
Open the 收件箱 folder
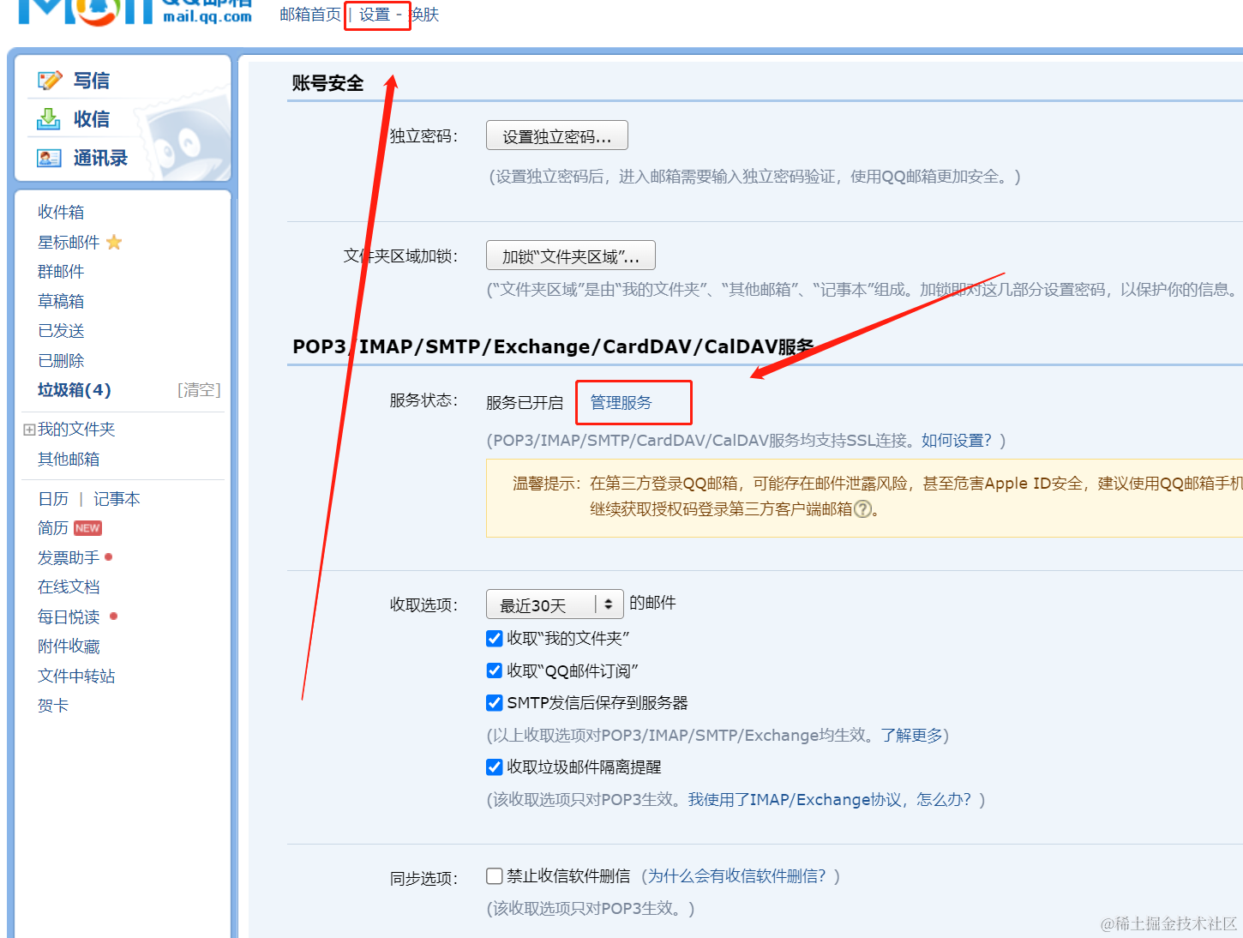(x=61, y=212)
